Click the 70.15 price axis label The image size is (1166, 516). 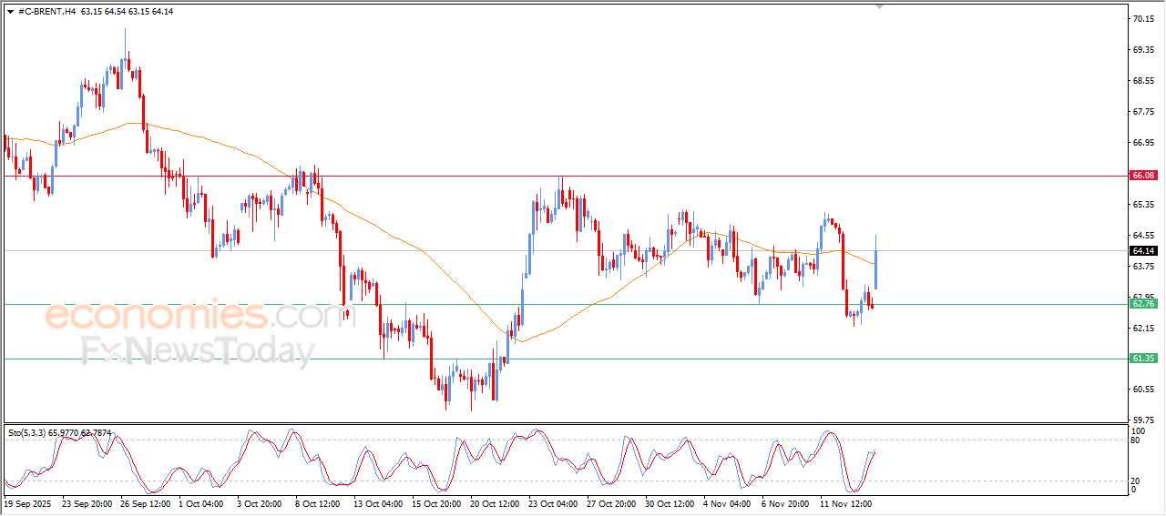tap(1143, 19)
